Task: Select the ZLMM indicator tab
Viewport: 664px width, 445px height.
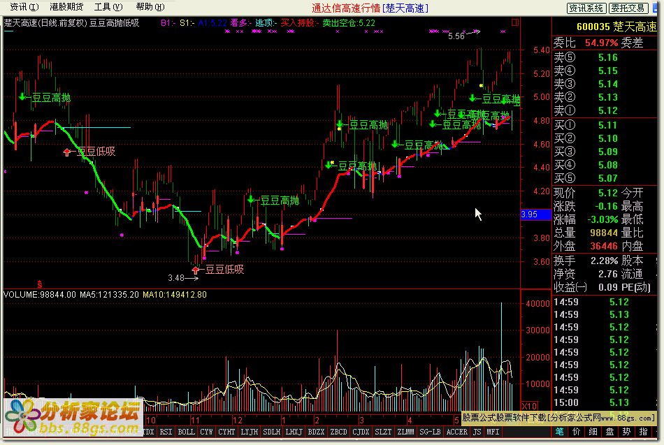Action: tap(405, 432)
